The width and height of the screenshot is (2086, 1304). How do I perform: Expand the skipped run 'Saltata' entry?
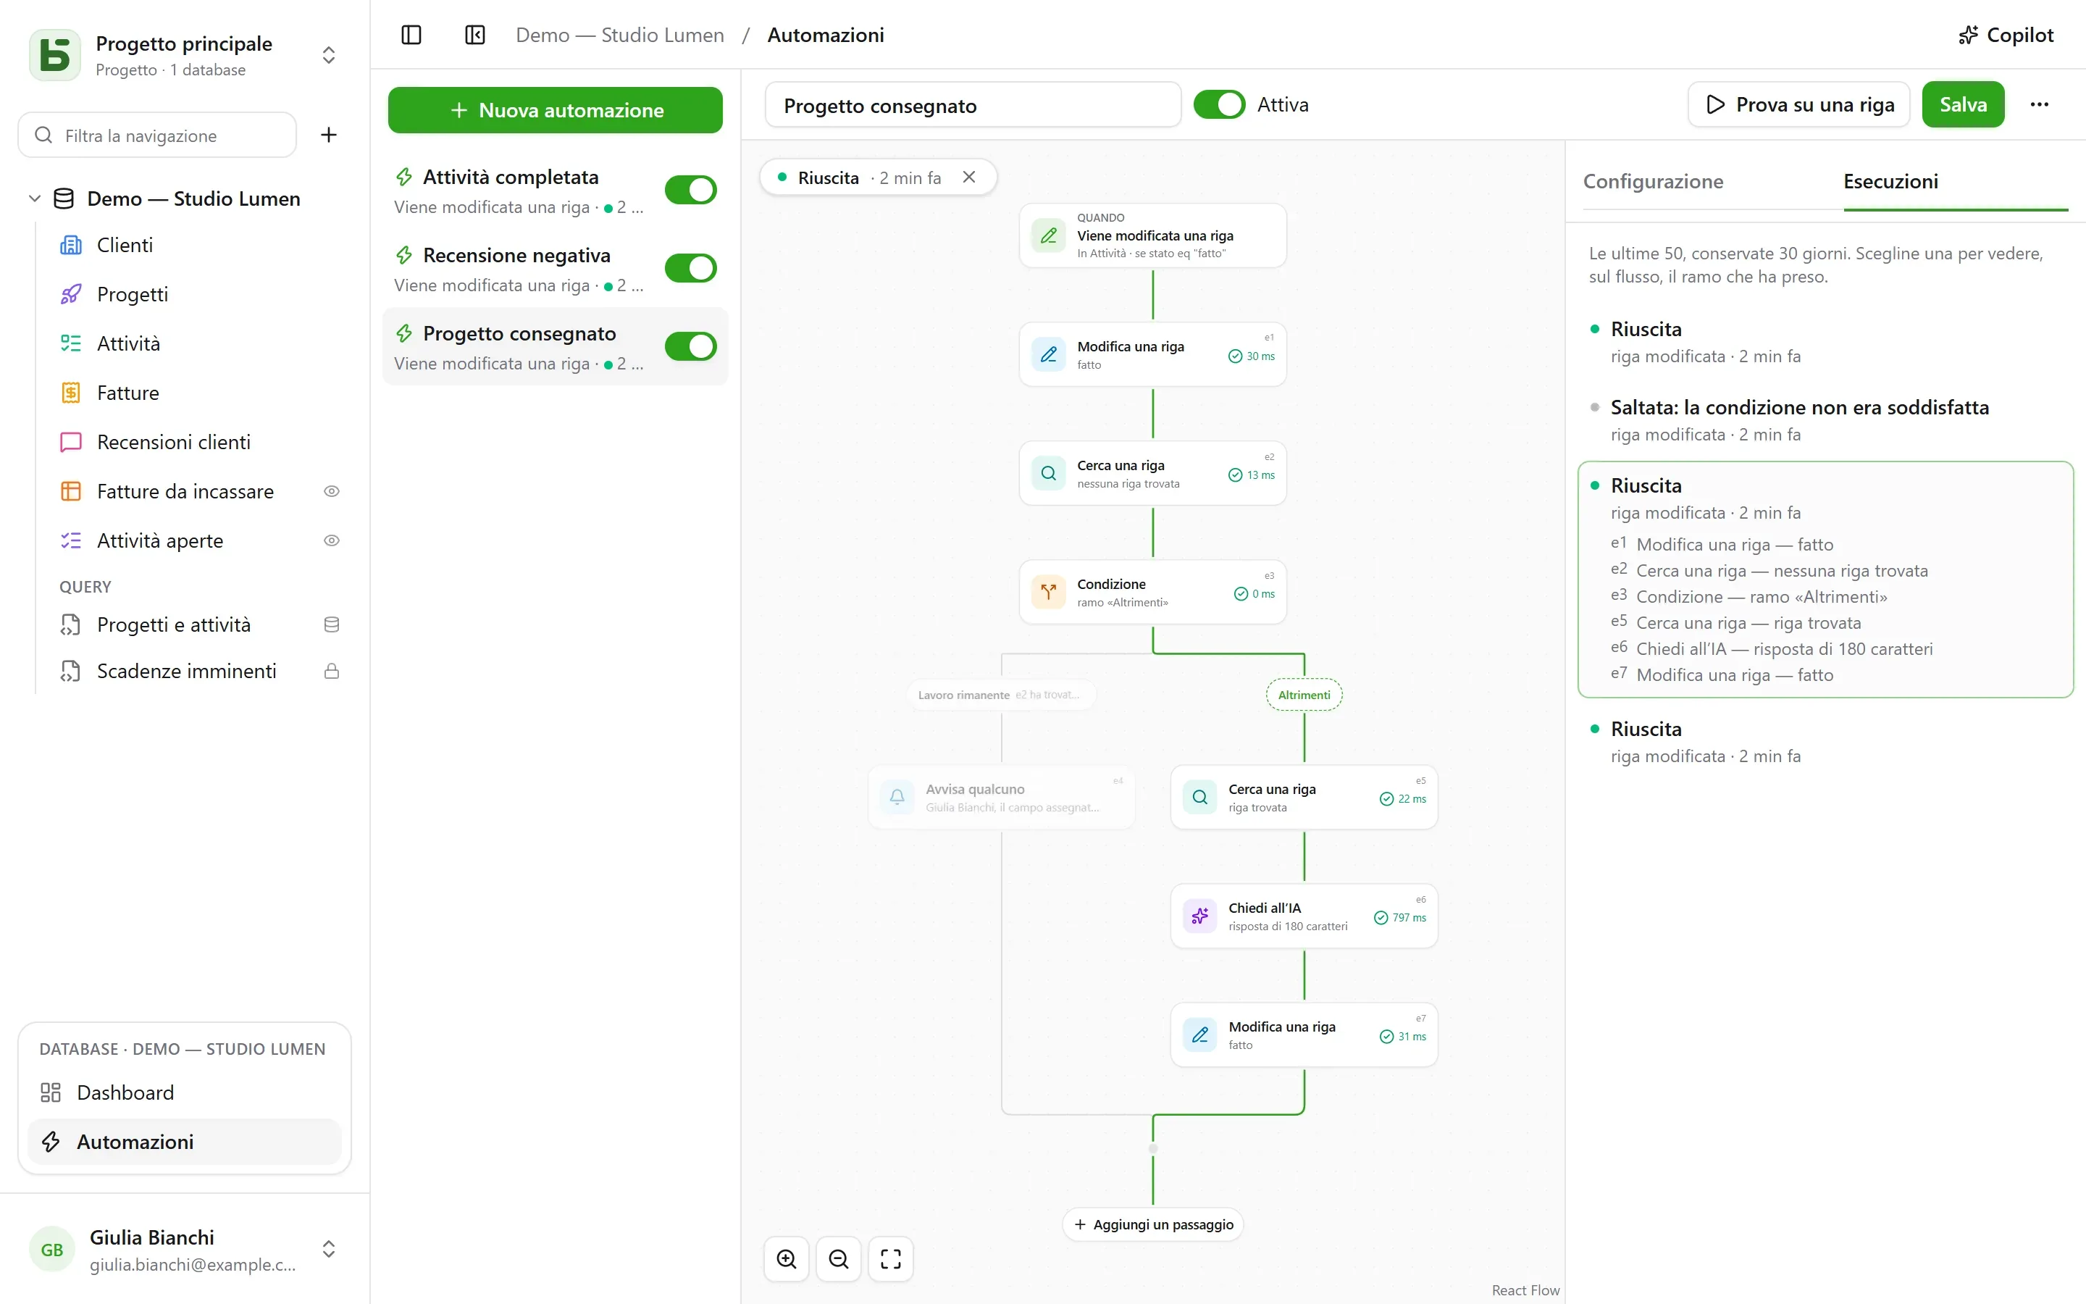tap(1825, 420)
